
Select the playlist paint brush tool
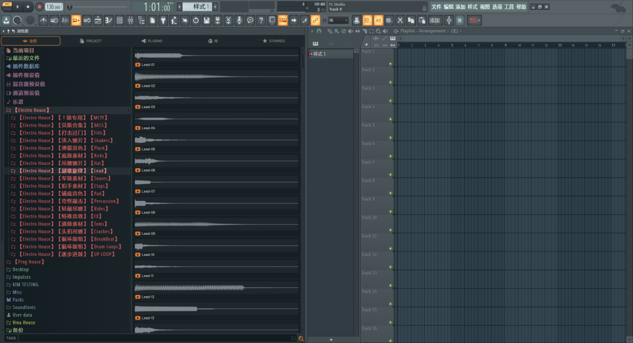pyautogui.click(x=337, y=31)
